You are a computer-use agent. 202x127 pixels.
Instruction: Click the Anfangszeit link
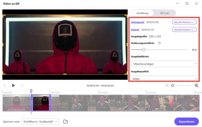coord(138,22)
